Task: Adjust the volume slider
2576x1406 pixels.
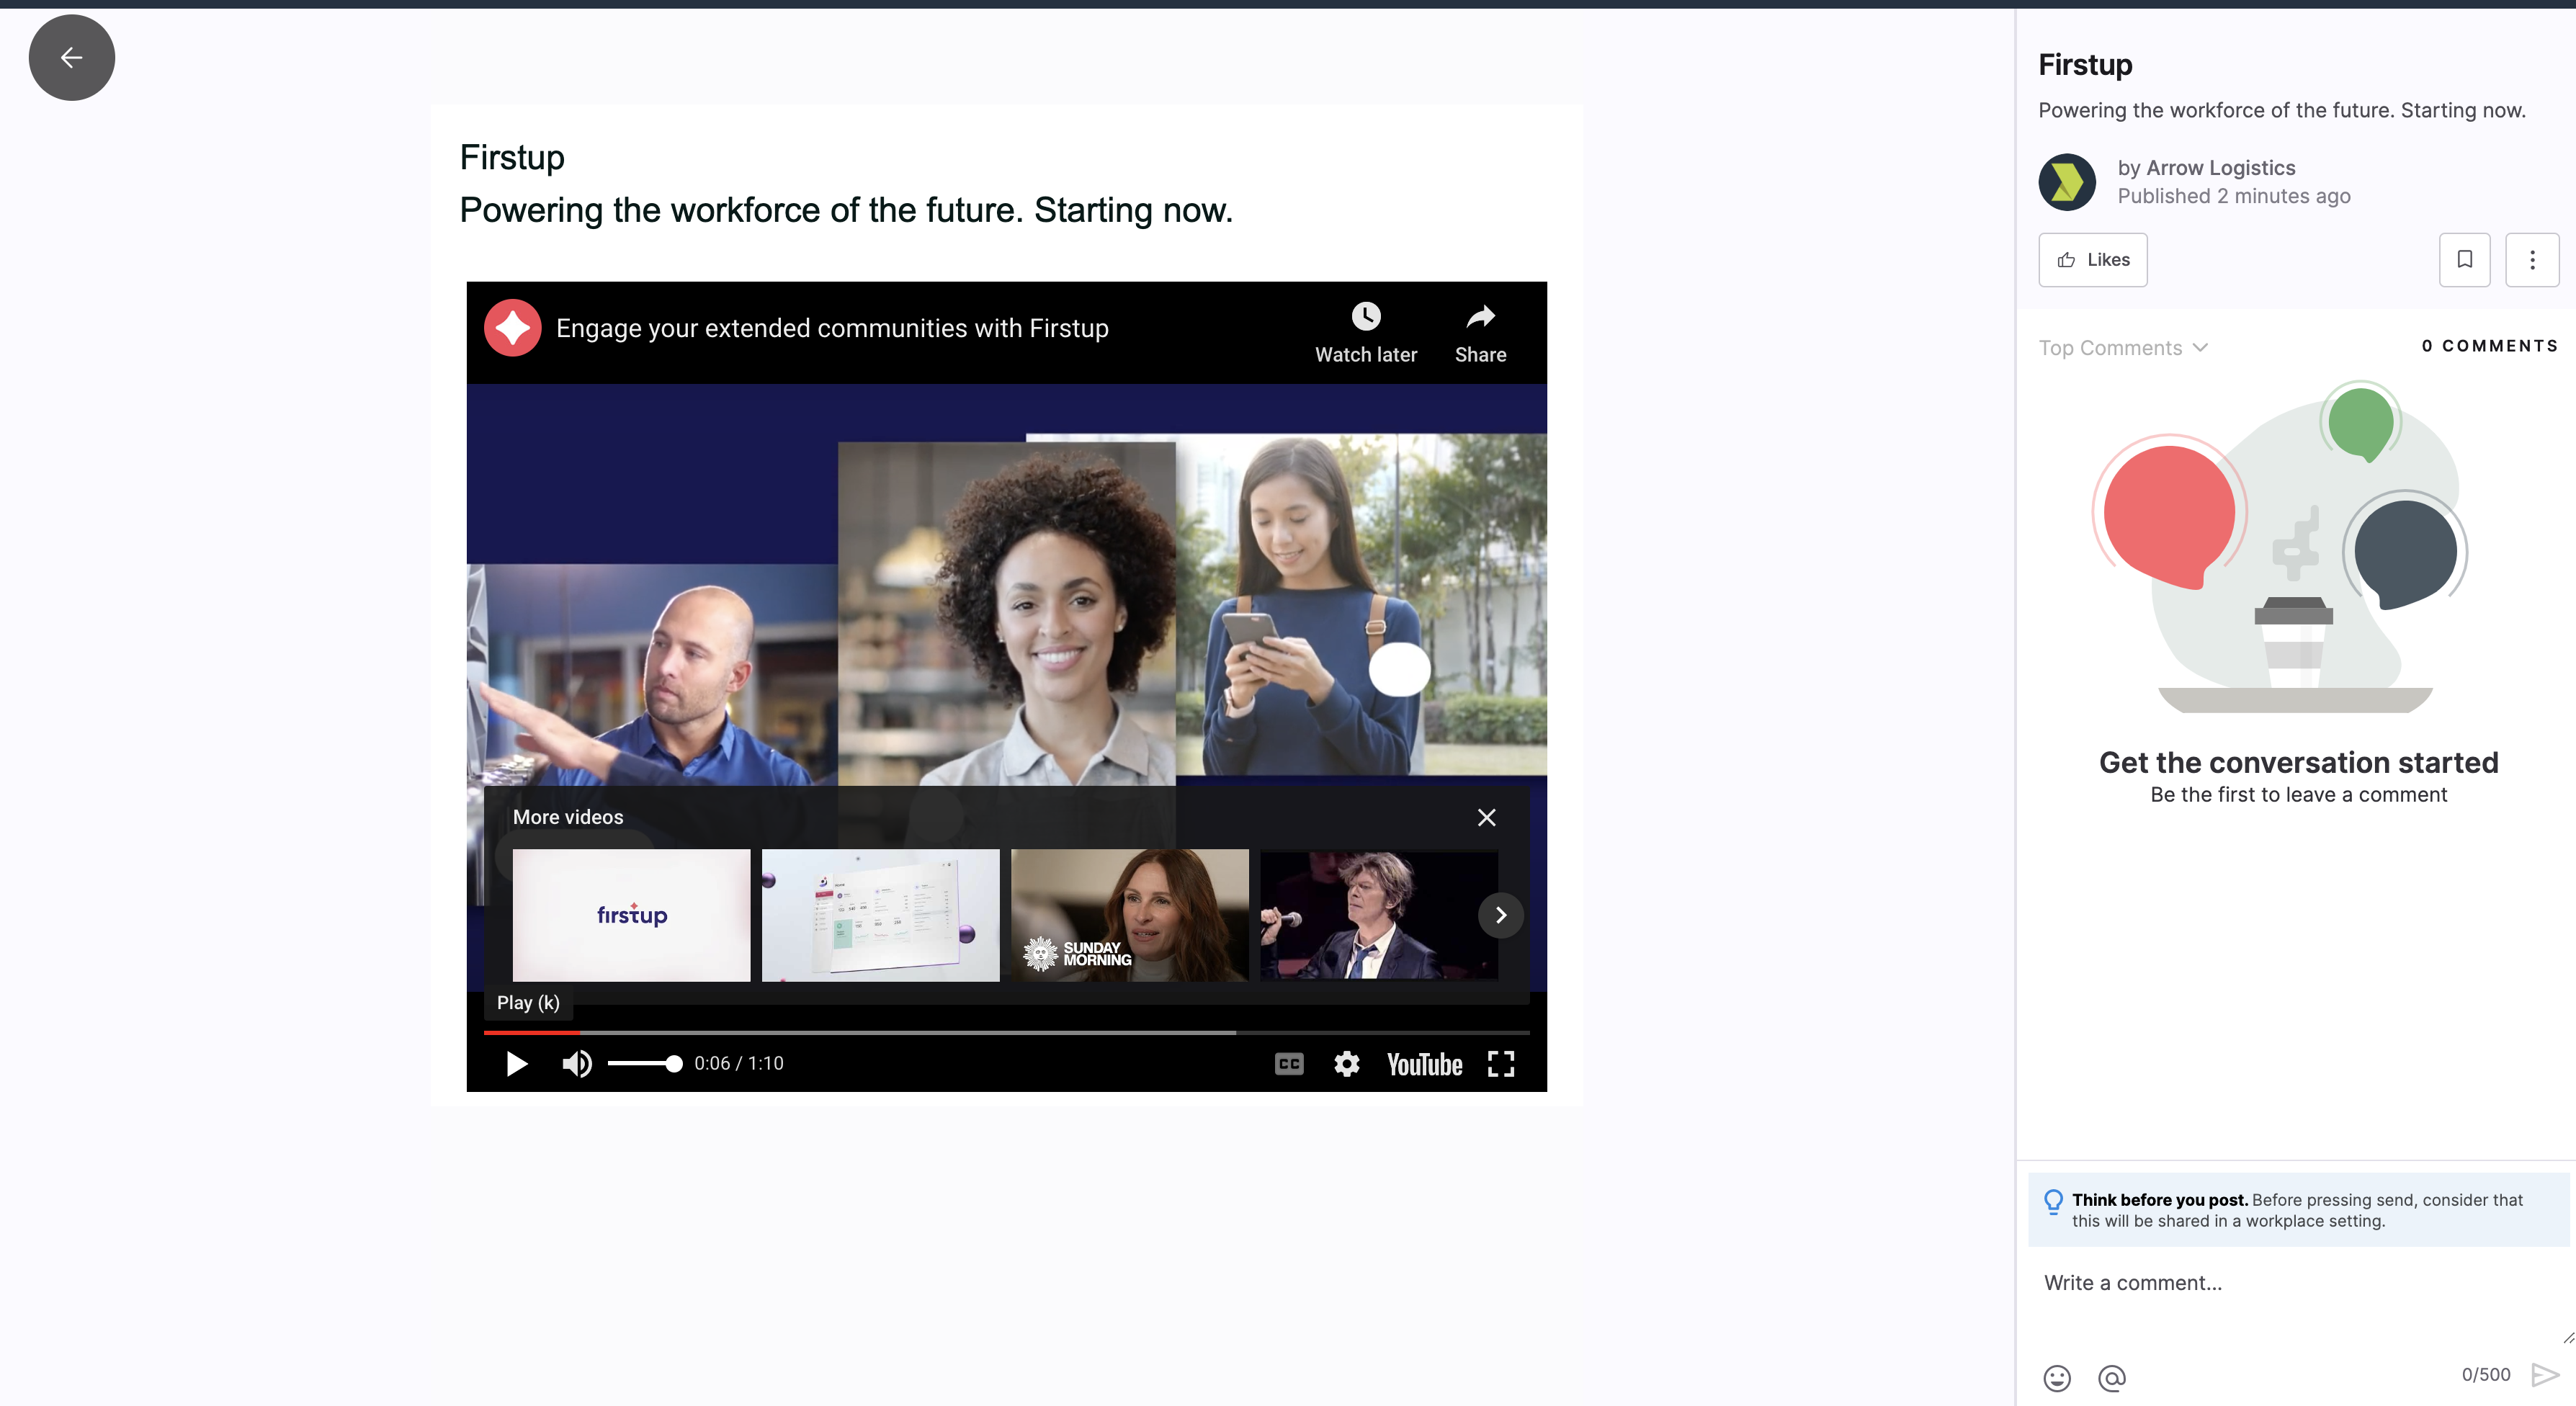Action: [645, 1063]
